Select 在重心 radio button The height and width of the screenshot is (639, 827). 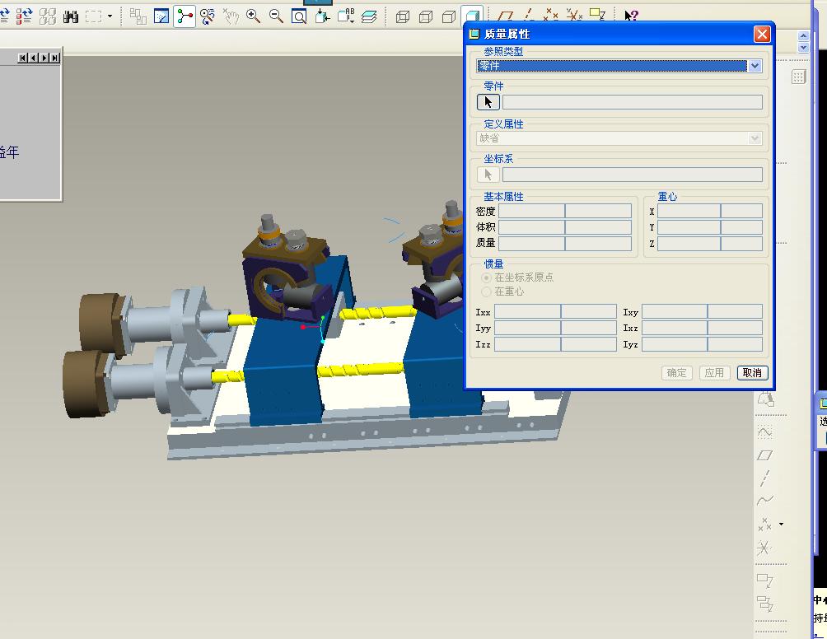[x=486, y=292]
